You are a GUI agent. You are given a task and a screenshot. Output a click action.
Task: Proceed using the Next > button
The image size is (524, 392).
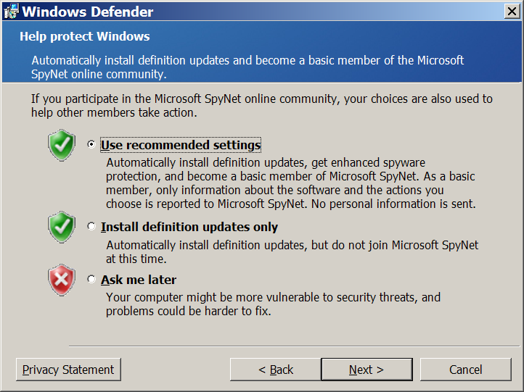click(367, 370)
